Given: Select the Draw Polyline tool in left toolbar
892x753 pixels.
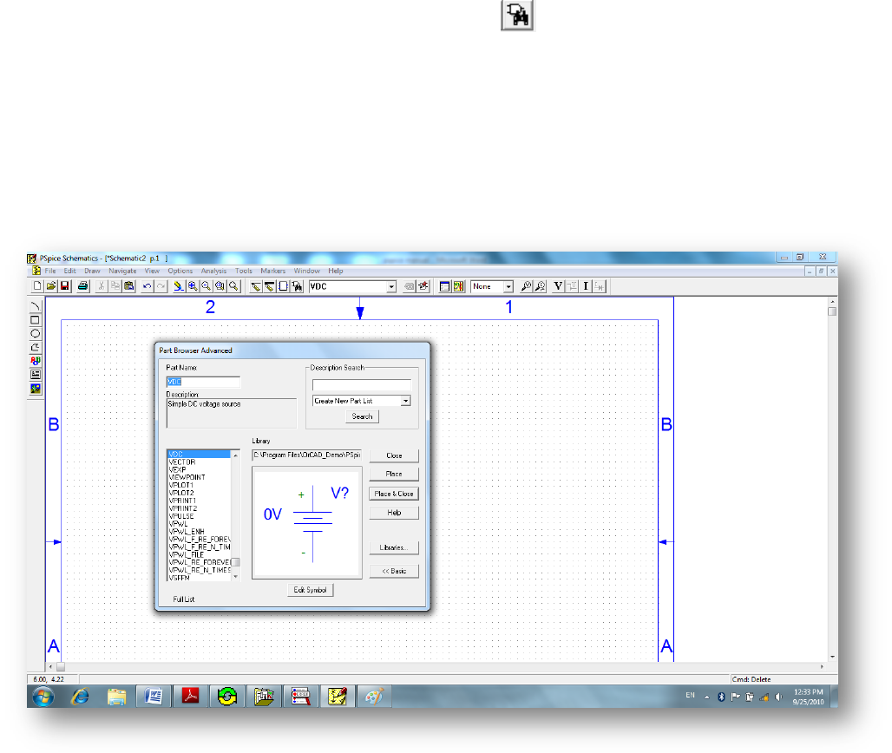Looking at the screenshot, I should coord(36,347).
